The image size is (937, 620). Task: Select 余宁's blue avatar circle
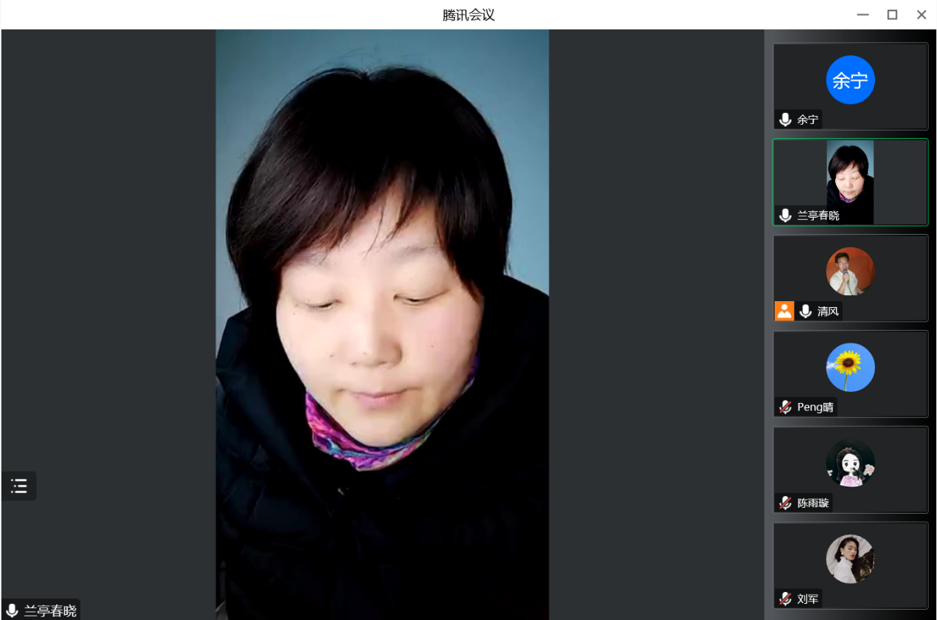850,80
